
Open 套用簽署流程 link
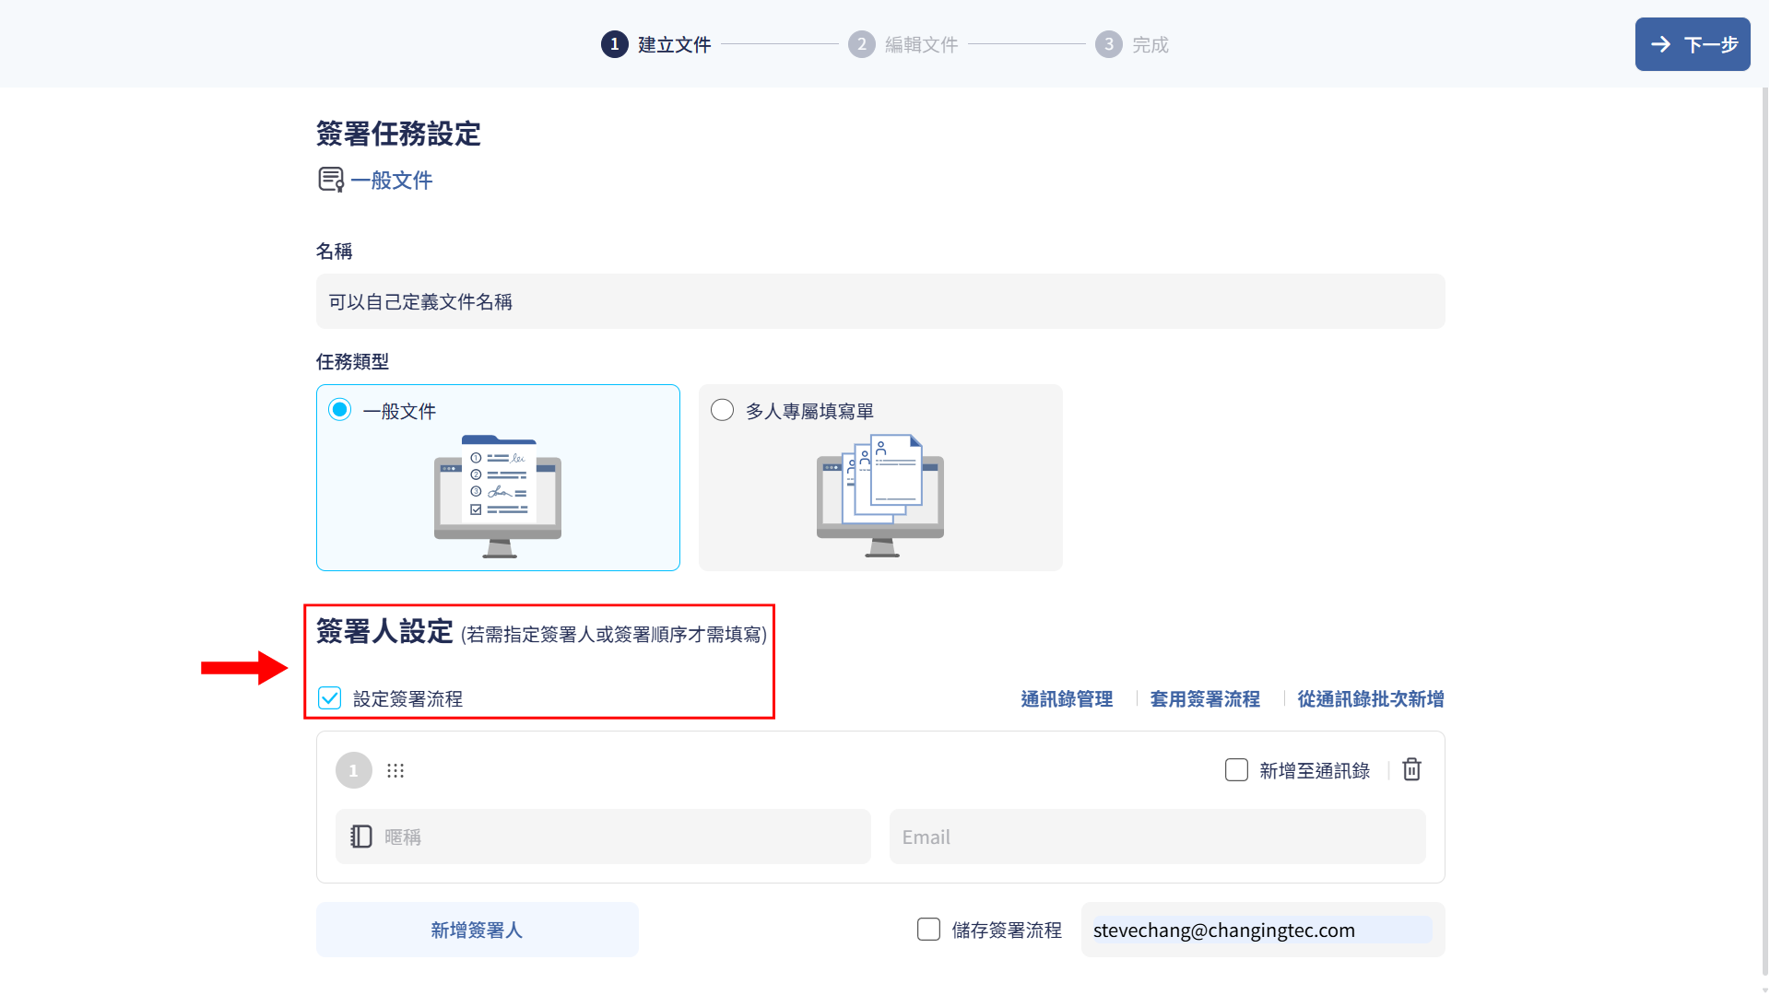tap(1205, 699)
